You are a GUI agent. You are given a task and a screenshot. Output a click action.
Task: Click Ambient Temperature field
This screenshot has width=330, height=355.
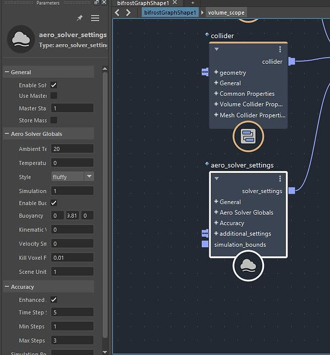72,149
